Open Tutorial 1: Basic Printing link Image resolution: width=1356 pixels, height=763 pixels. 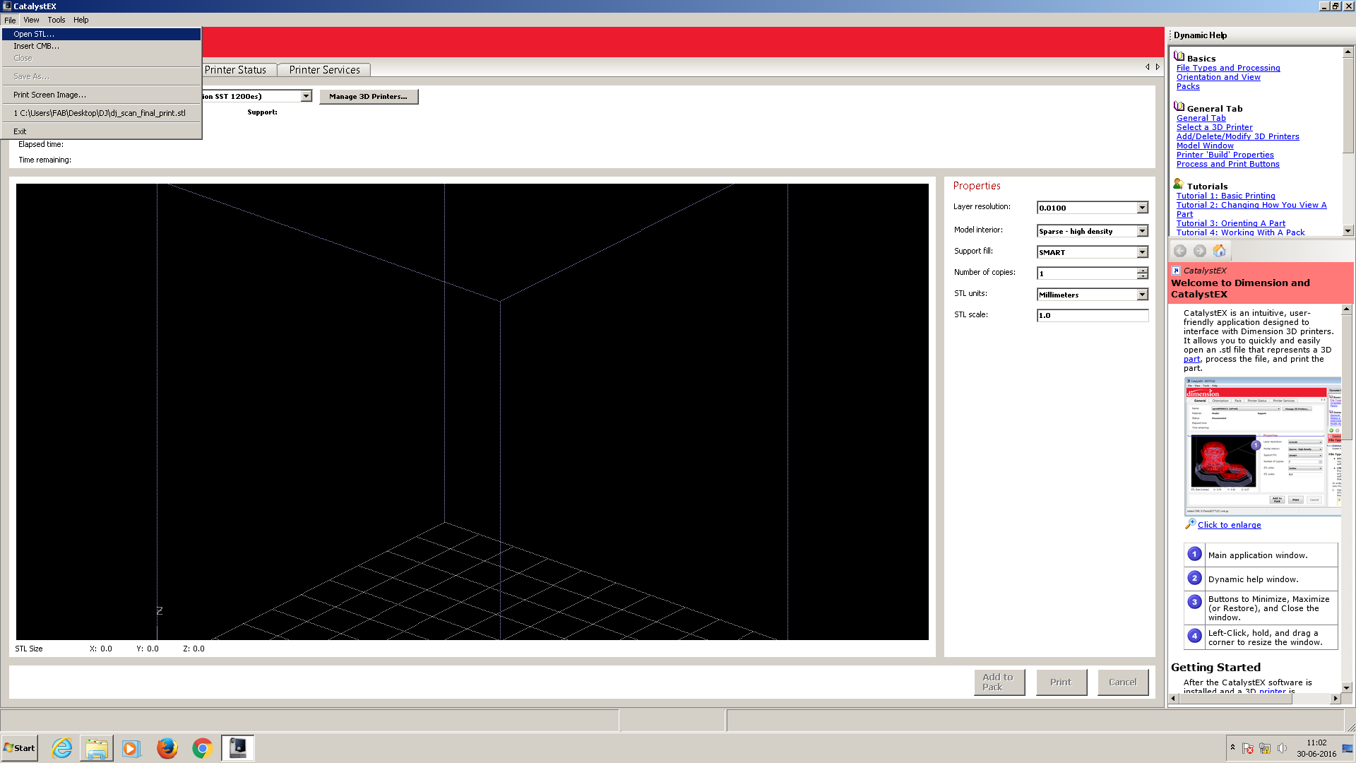click(1226, 196)
